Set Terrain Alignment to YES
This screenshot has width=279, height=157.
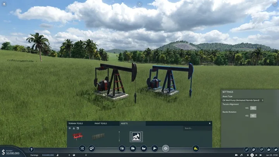[x=247, y=108]
